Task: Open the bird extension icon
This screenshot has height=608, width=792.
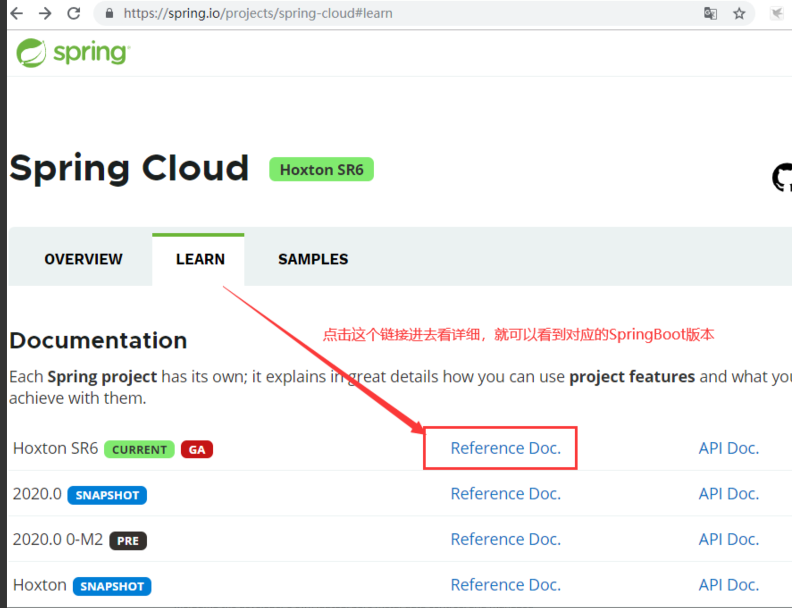Action: (777, 13)
